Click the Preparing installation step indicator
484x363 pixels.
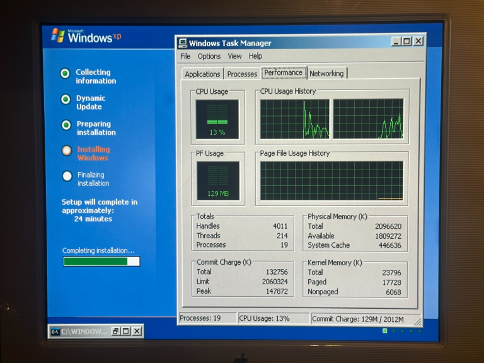[66, 125]
